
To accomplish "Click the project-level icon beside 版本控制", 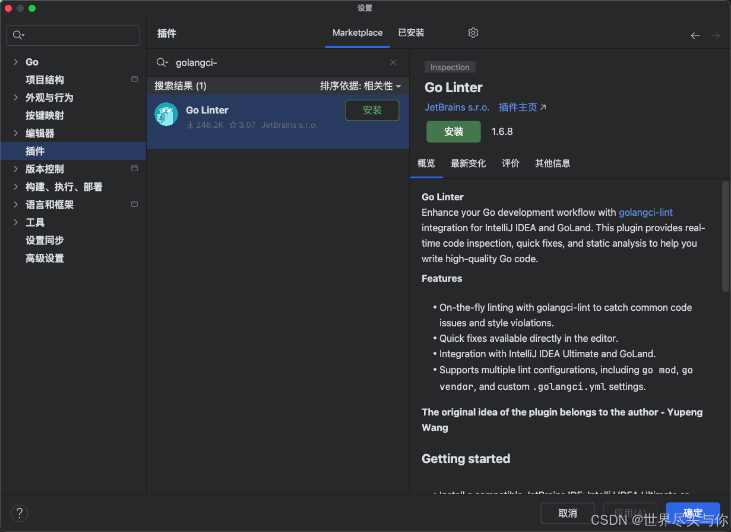I will 135,168.
